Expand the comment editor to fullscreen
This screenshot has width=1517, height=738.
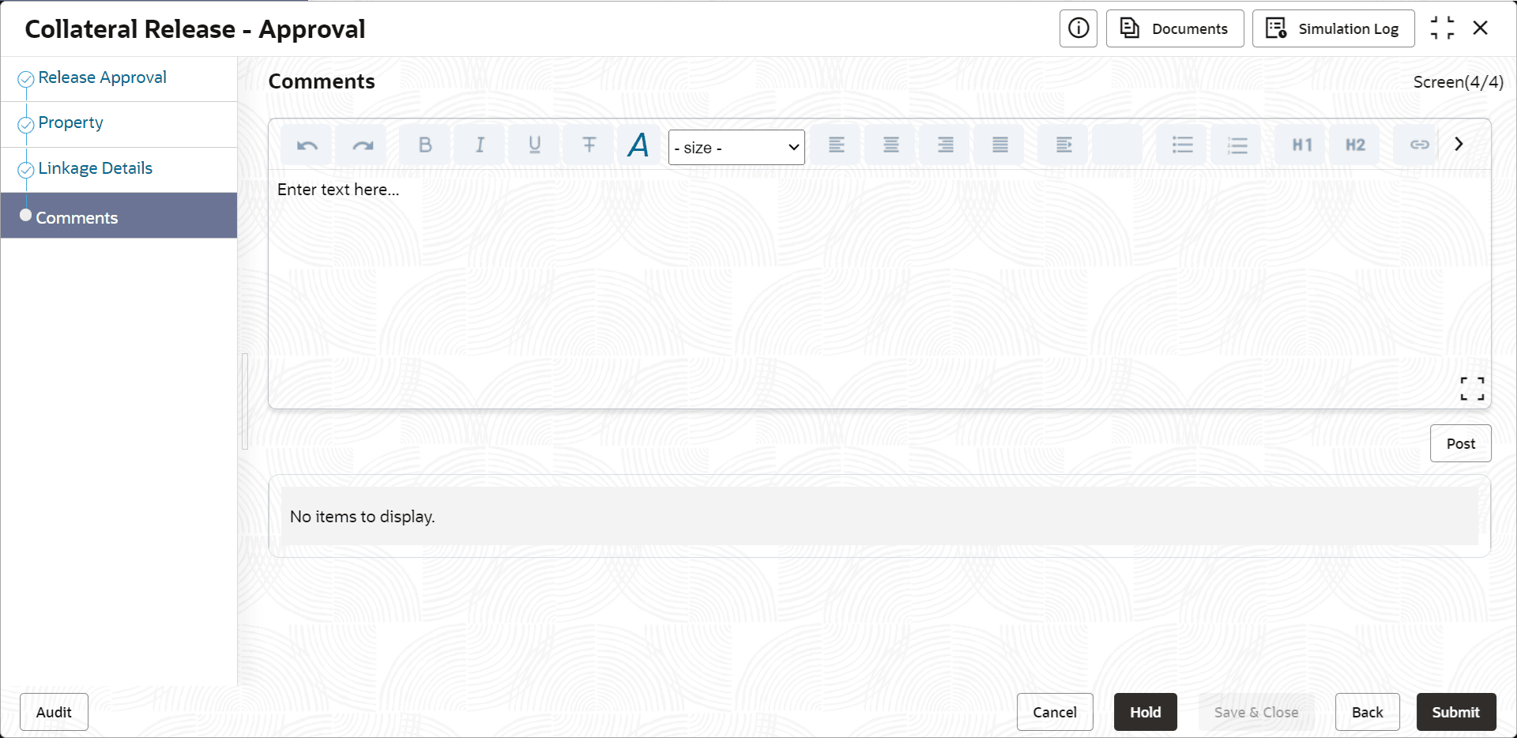(1472, 388)
